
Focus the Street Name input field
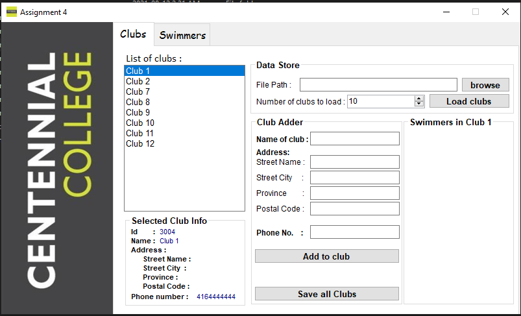point(355,162)
